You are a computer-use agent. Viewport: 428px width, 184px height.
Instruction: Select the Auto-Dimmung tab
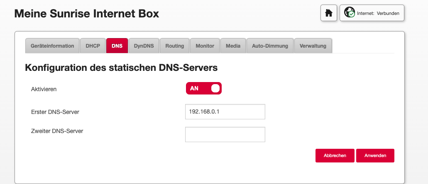click(x=270, y=46)
